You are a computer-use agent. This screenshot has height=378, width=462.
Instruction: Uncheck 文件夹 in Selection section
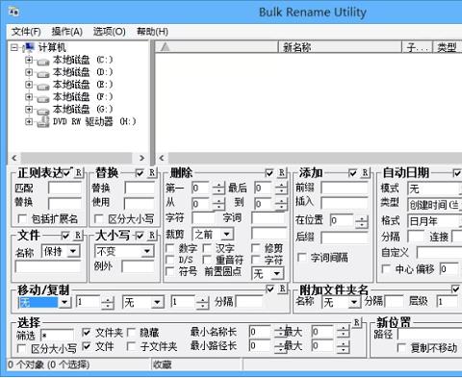pos(87,333)
